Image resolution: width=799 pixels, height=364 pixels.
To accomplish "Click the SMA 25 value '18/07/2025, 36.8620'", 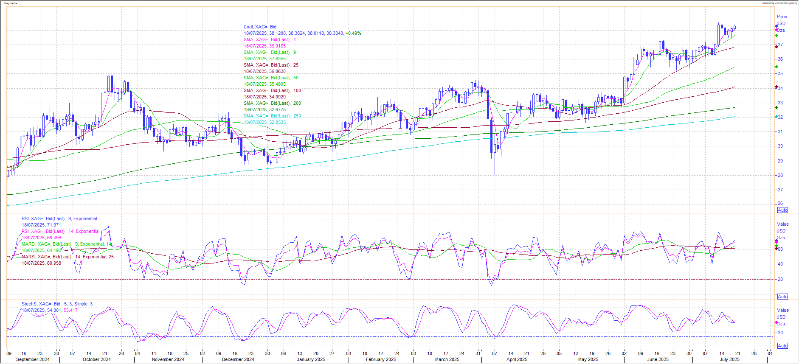I will [x=264, y=71].
